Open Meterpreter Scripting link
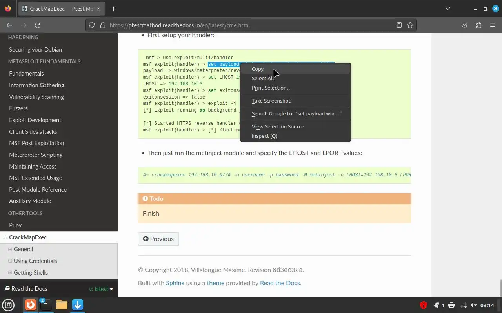The height and width of the screenshot is (313, 502). pyautogui.click(x=36, y=155)
